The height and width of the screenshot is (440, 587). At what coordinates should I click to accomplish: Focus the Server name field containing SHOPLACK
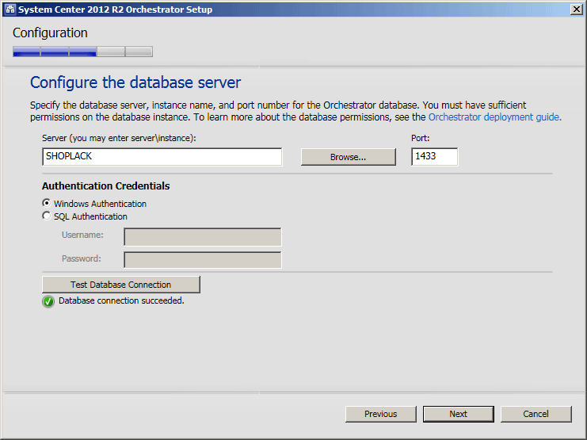162,157
